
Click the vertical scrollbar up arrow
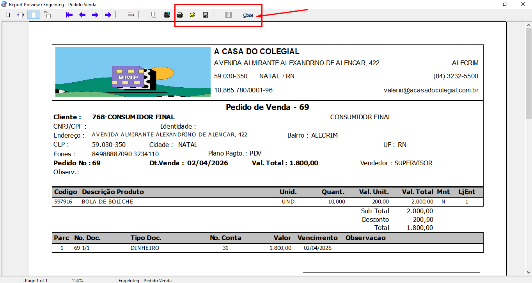[x=528, y=25]
